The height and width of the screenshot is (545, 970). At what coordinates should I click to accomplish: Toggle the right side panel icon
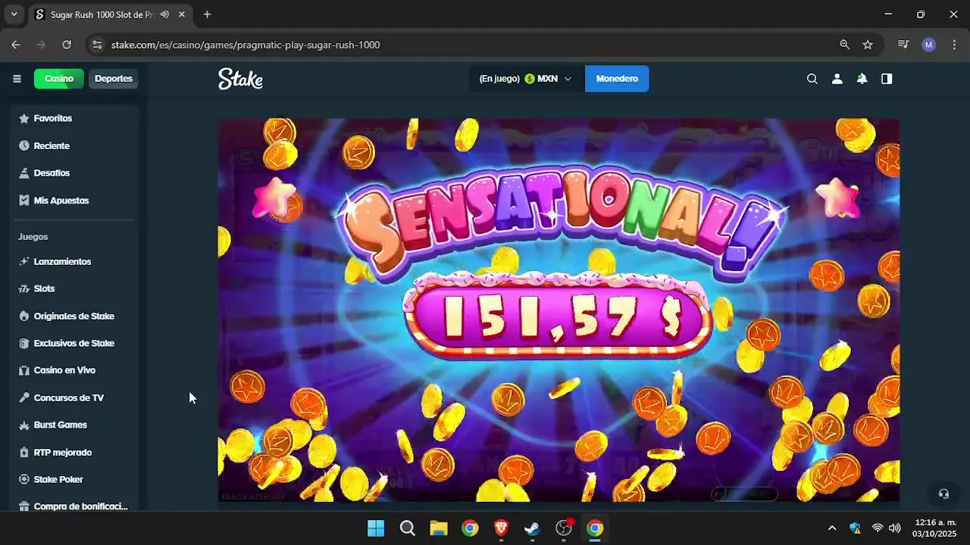point(887,79)
